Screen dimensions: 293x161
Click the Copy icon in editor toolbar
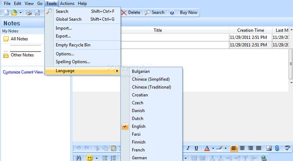click(106, 148)
